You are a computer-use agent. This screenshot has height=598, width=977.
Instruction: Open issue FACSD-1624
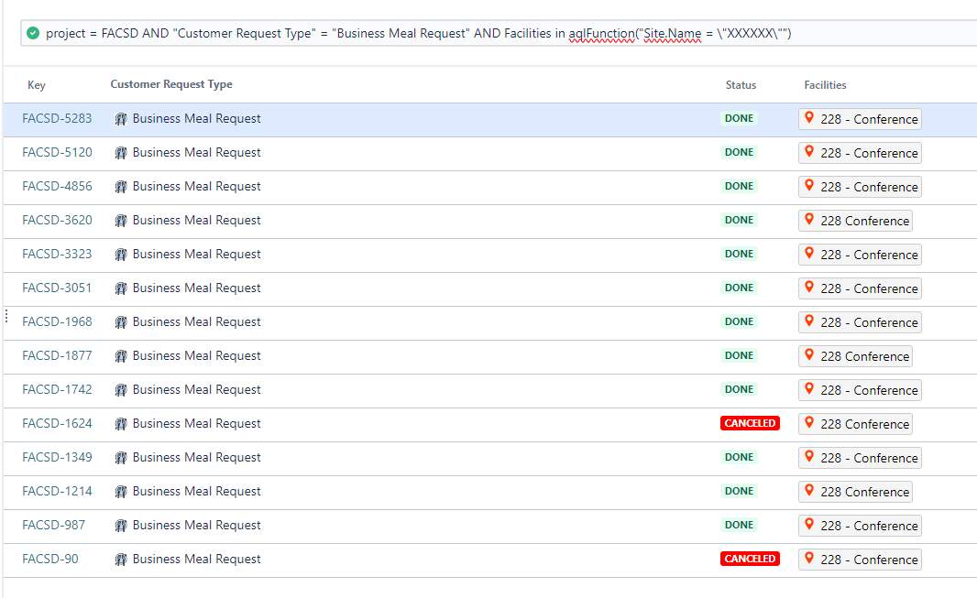tap(57, 424)
